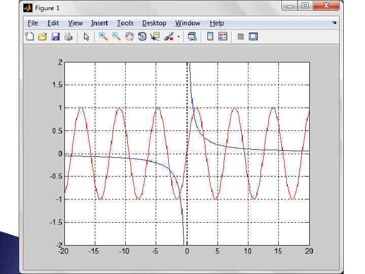Click the y-axis tick label -0.5

pos(56,177)
